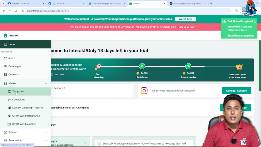
Task: Open Custom Campaign Reports
Action: [25, 108]
